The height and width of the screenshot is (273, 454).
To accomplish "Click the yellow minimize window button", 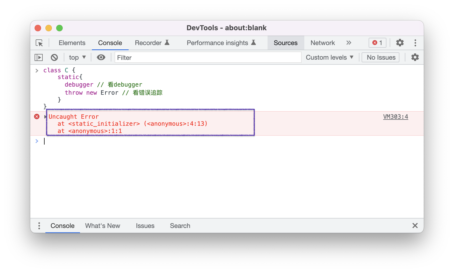I will [49, 28].
